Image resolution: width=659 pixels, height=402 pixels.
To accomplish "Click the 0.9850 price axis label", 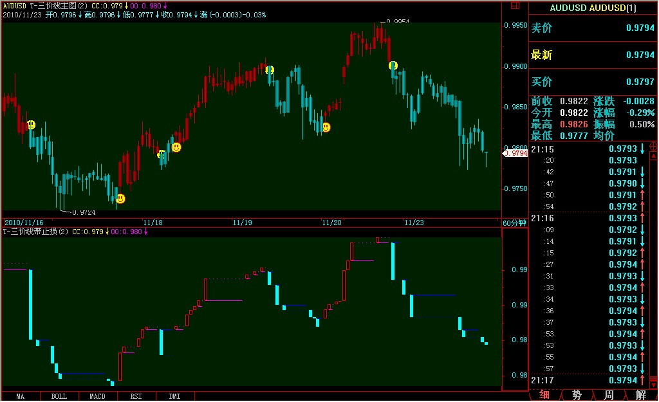I will tap(515, 107).
